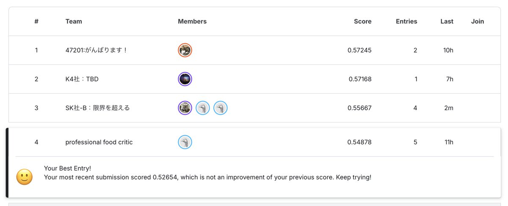508x206 pixels.
Task: Click the Join column header
Action: [x=478, y=22]
